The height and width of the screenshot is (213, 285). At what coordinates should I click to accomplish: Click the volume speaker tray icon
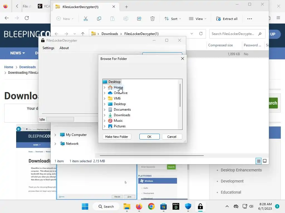(251, 206)
